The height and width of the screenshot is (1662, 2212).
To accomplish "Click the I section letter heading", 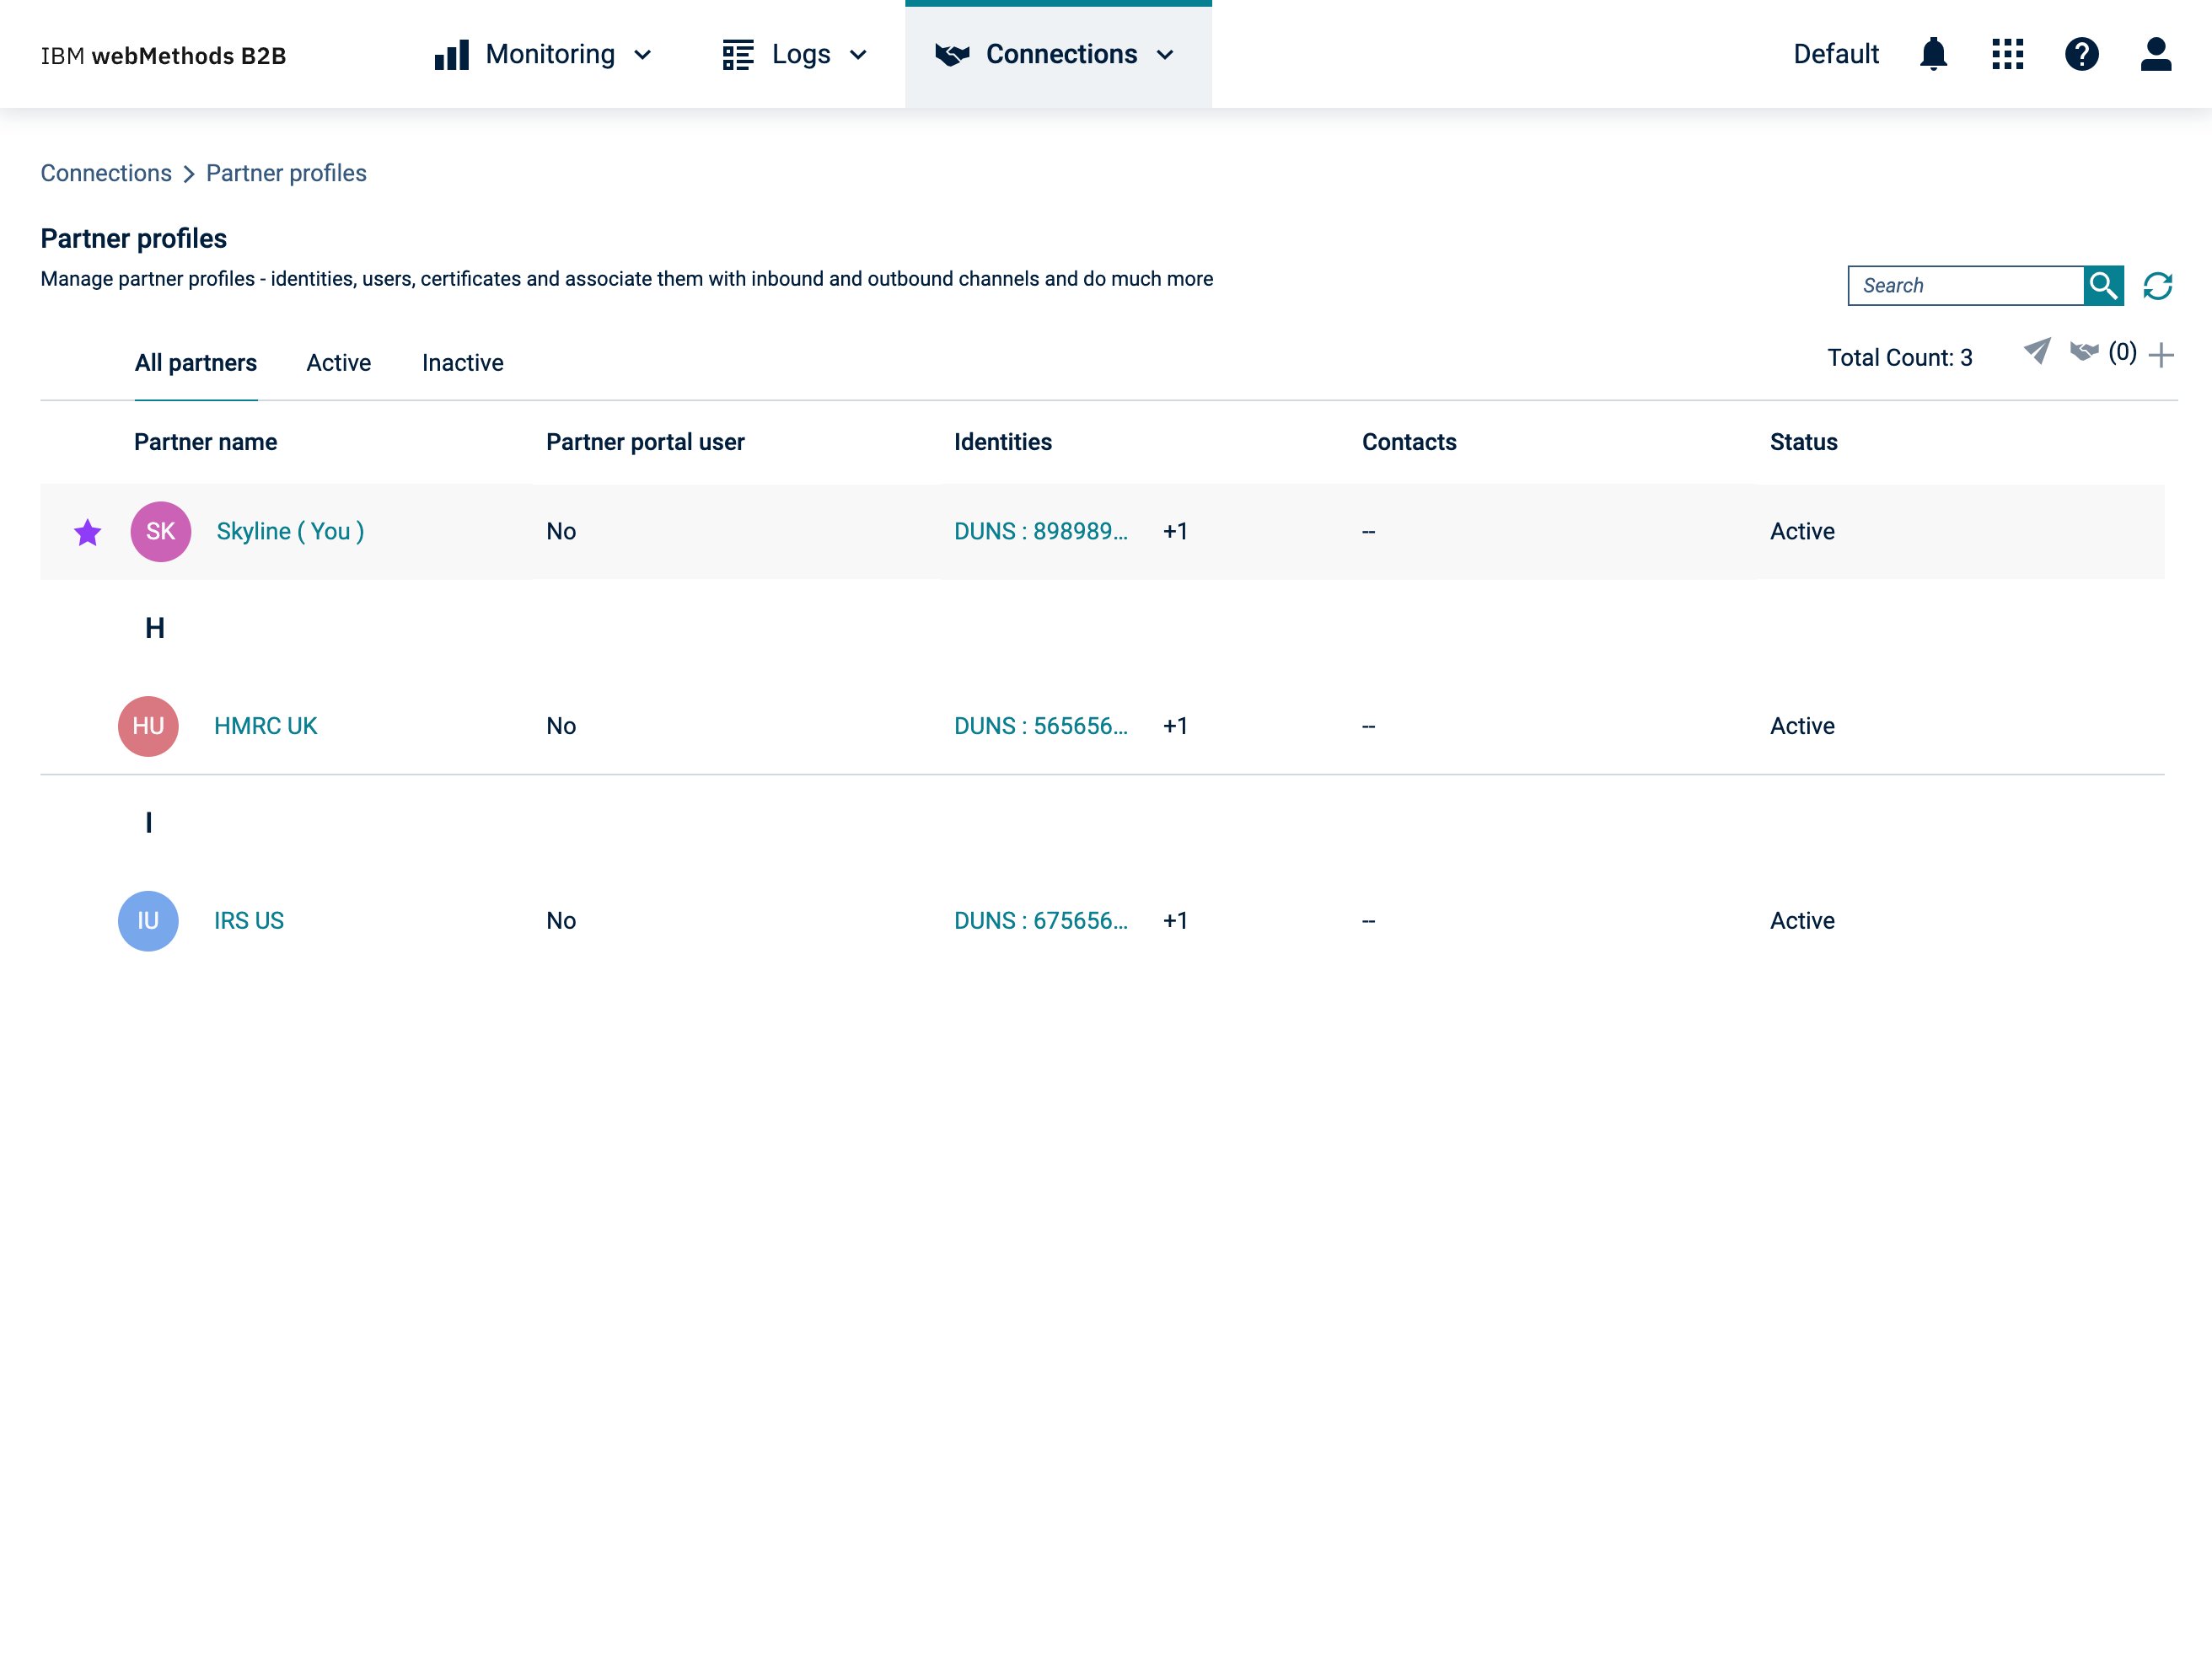I will coord(149,824).
